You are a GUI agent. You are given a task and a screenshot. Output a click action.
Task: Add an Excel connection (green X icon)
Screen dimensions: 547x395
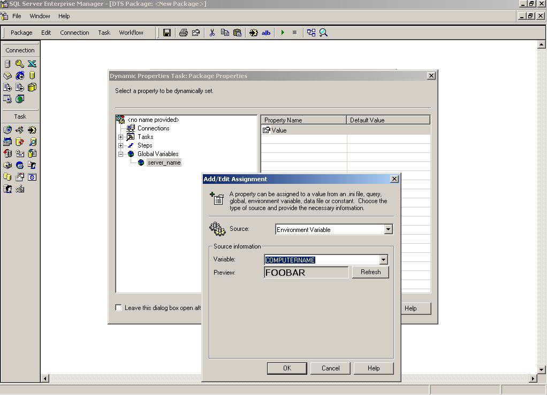click(x=32, y=64)
